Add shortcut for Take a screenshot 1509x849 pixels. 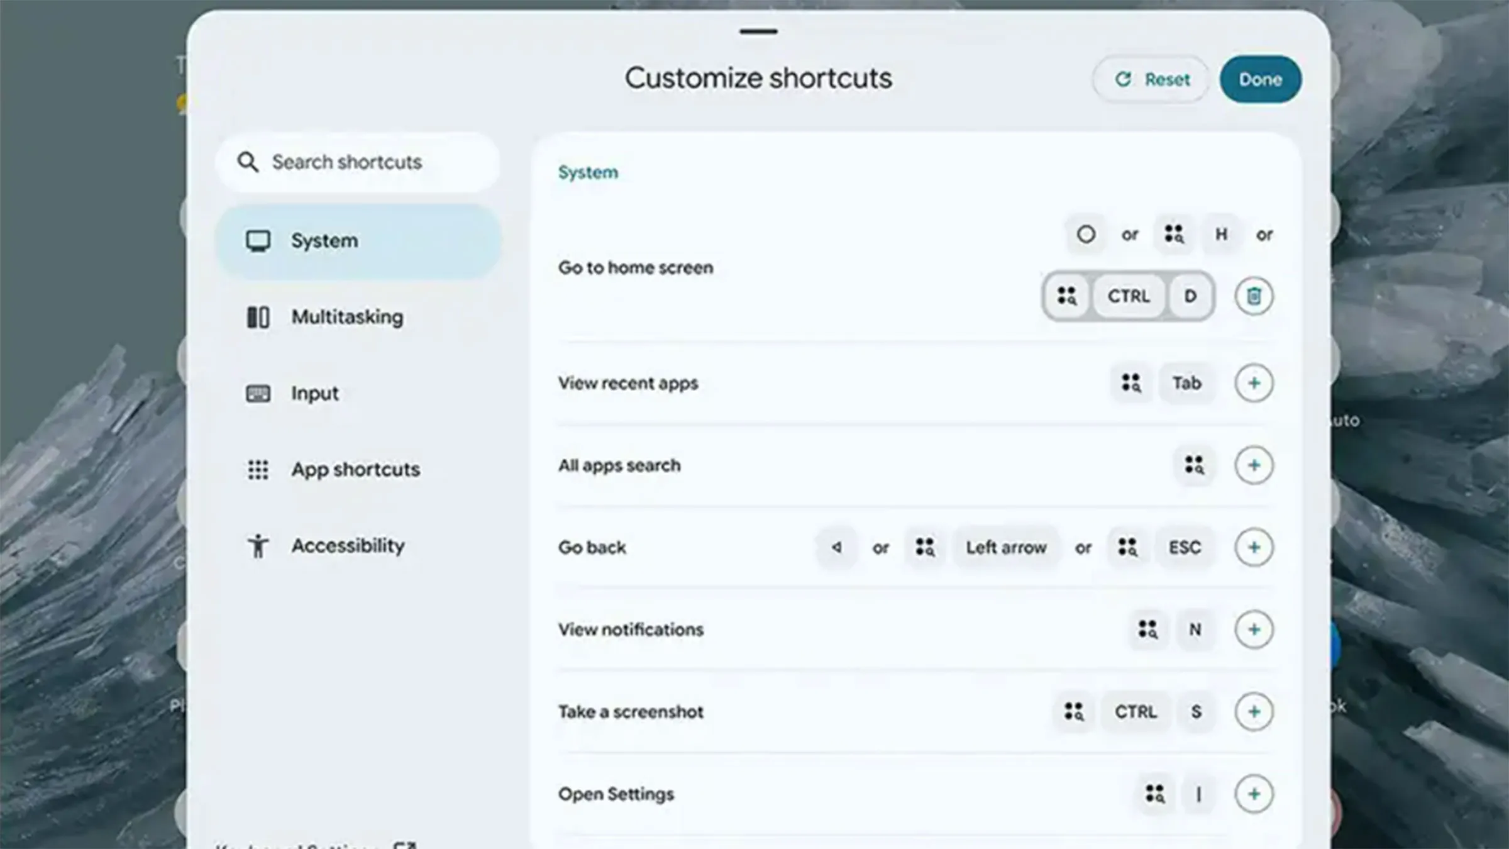click(x=1254, y=712)
